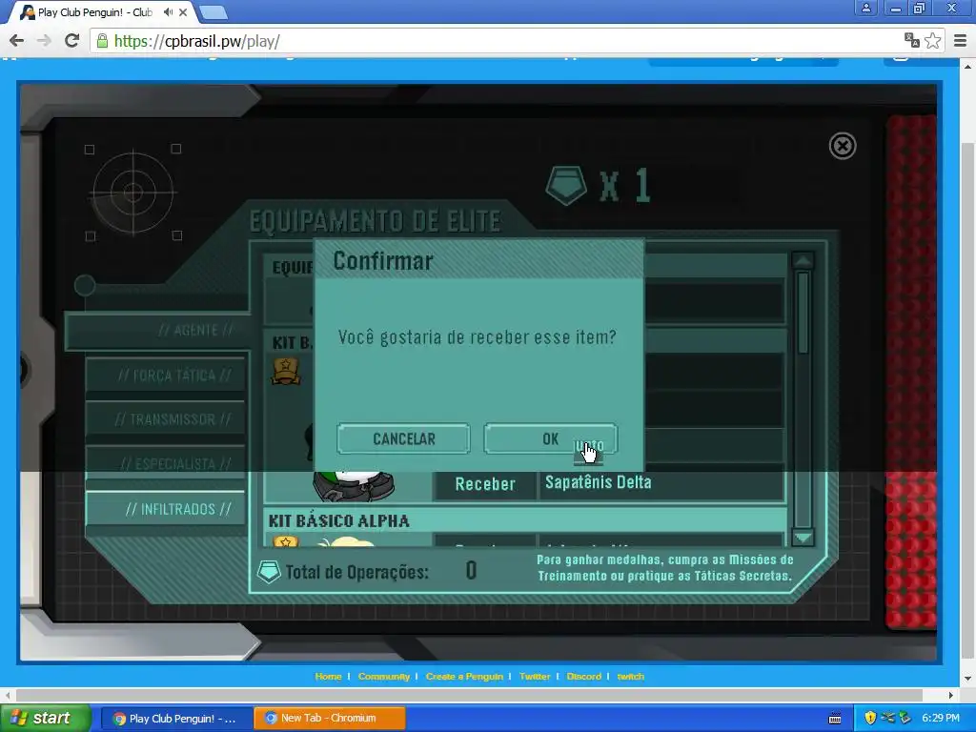Click the Total de Operações value 0
This screenshot has height=732, width=976.
coord(471,570)
